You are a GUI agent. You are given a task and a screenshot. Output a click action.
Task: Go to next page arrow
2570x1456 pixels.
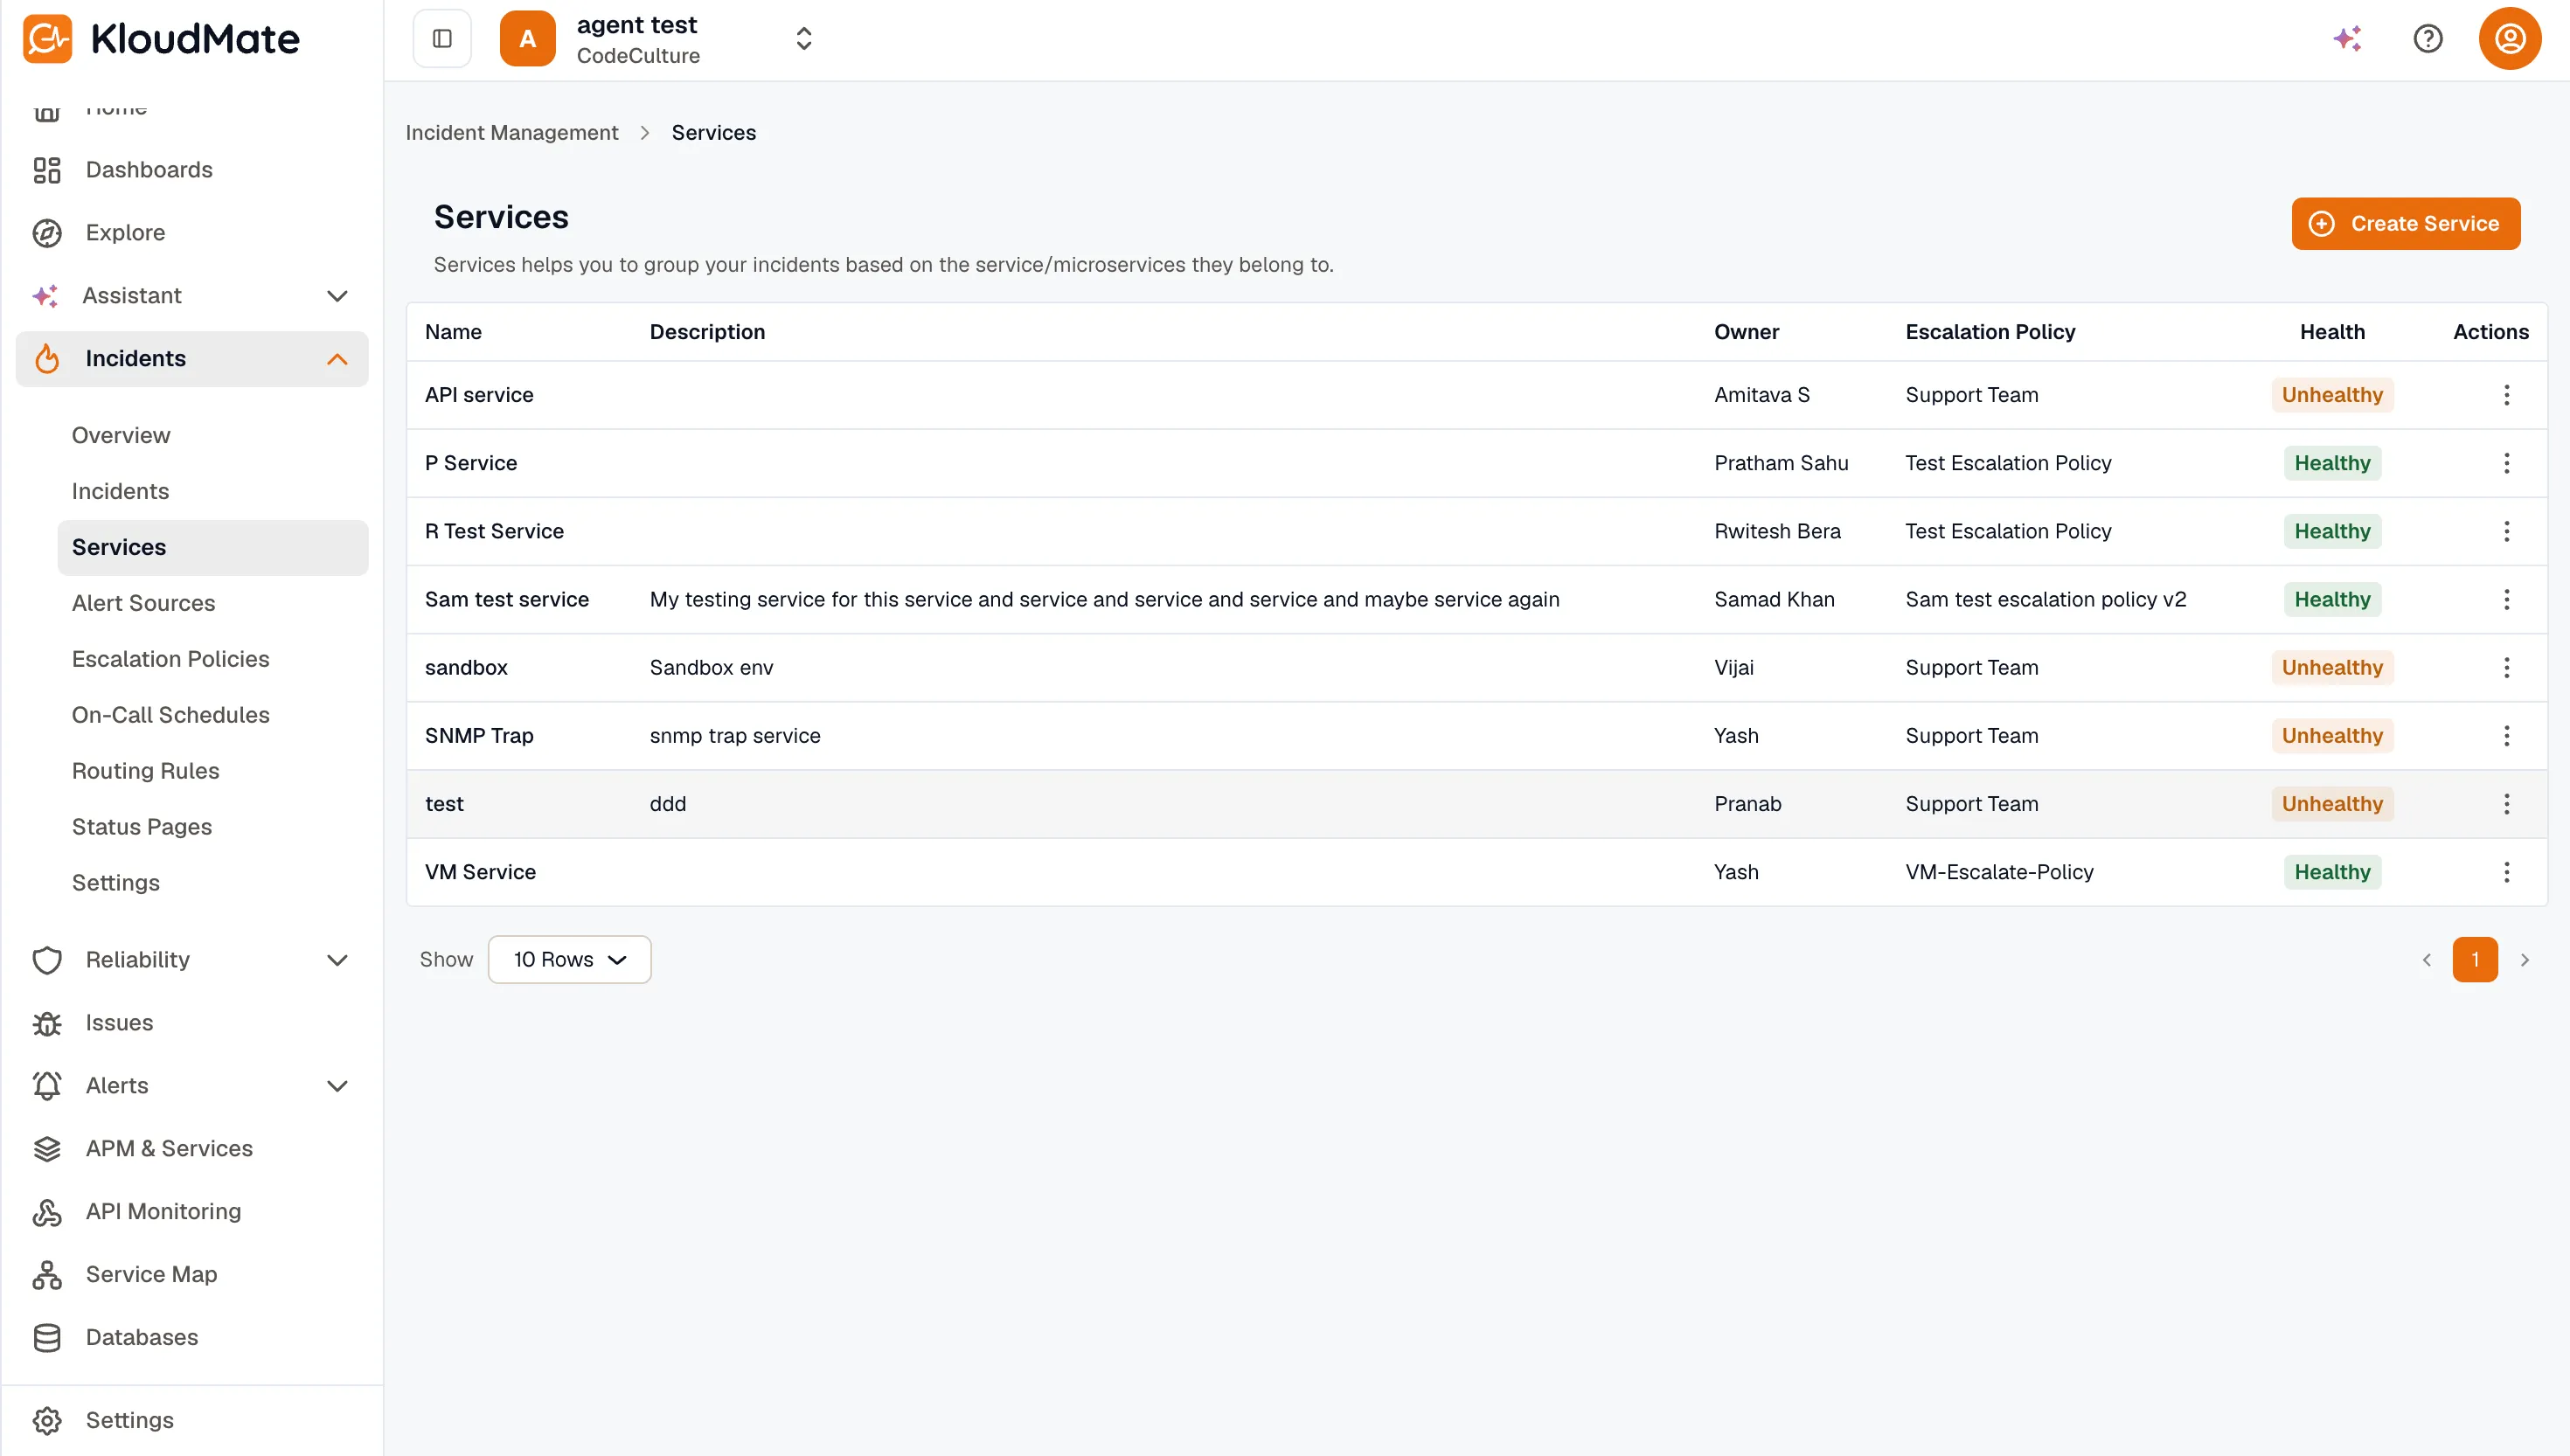2524,959
